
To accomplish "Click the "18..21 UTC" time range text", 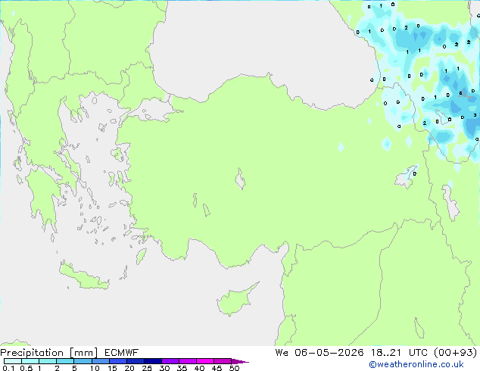I will (400, 353).
